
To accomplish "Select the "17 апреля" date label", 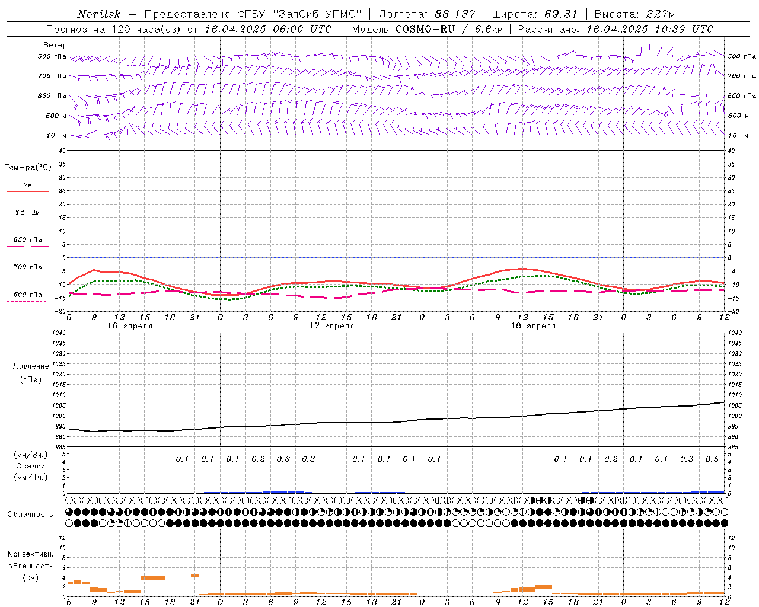I will (331, 326).
